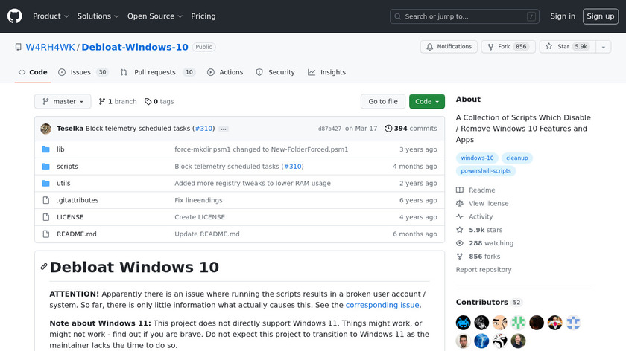
Task: View the 0 tags link
Action: coord(159,102)
